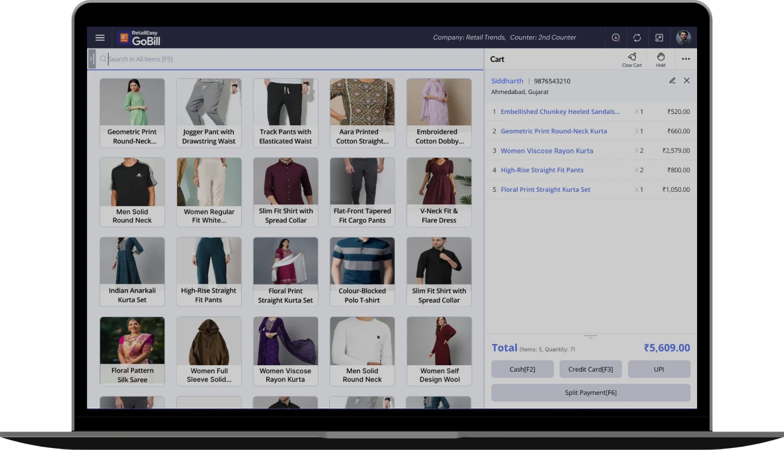Choose Cash[F2] payment
The height and width of the screenshot is (450, 784).
tap(522, 369)
